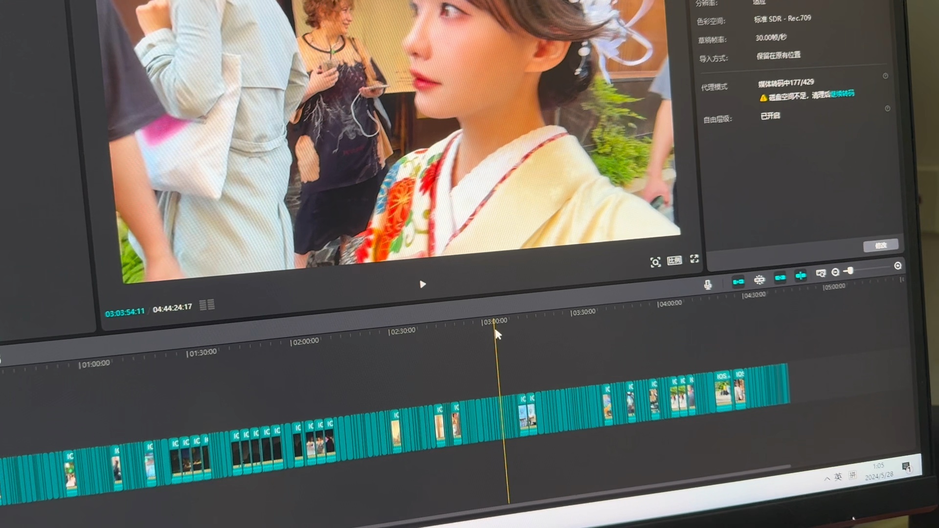This screenshot has height=528, width=939.
Task: Click 03:30:00 mark on timeline ruler
Action: point(582,312)
